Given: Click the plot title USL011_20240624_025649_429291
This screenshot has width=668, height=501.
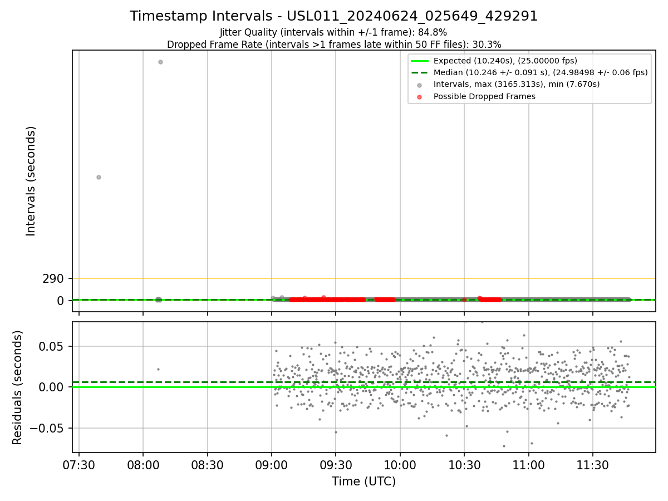Looking at the screenshot, I should [334, 16].
